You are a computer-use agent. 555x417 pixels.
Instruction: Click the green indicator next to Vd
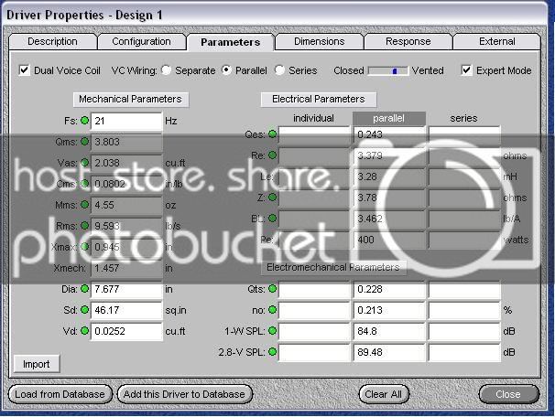click(x=84, y=331)
